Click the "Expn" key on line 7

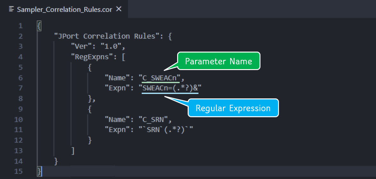point(117,88)
